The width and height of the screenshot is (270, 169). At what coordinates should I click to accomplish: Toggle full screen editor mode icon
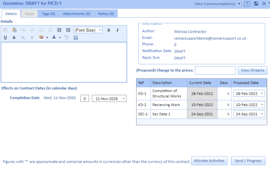point(76,38)
